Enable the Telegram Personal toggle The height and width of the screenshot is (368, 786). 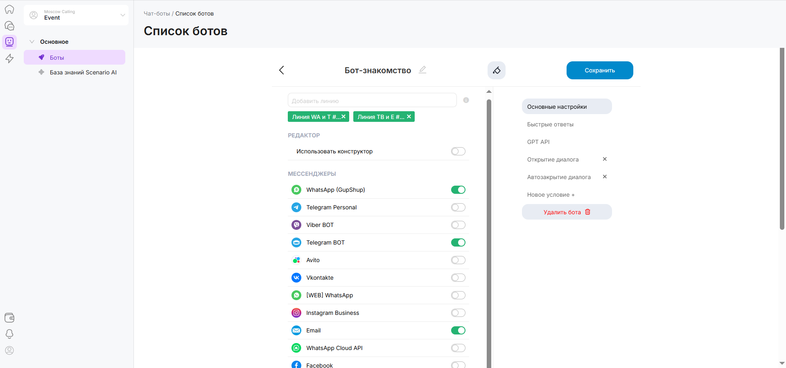pyautogui.click(x=458, y=207)
